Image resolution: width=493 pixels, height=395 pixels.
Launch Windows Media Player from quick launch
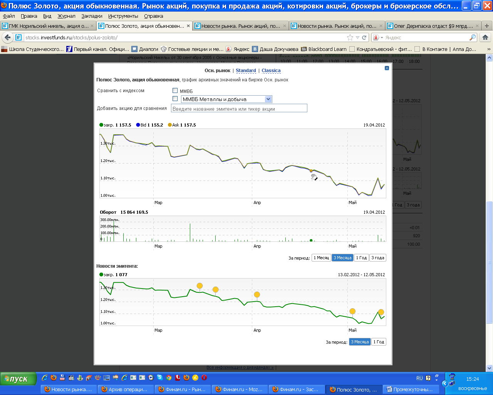(x=151, y=378)
